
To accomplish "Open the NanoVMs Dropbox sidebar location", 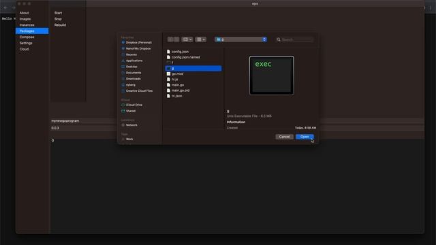I will 138,48.
